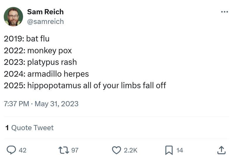Image resolution: width=234 pixels, height=160 pixels.
Task: Click the reply speech bubble icon
Action: point(11,150)
